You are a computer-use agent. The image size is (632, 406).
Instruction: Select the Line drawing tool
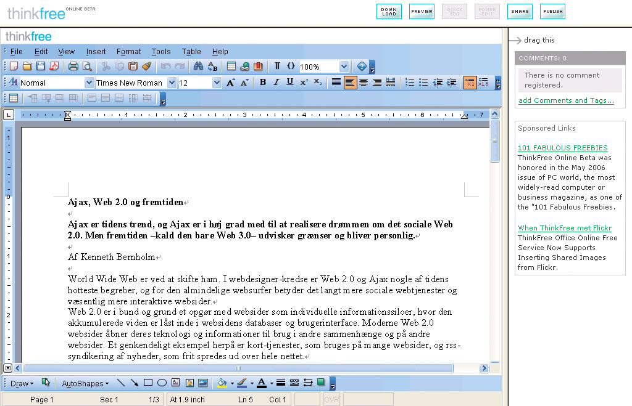[120, 383]
